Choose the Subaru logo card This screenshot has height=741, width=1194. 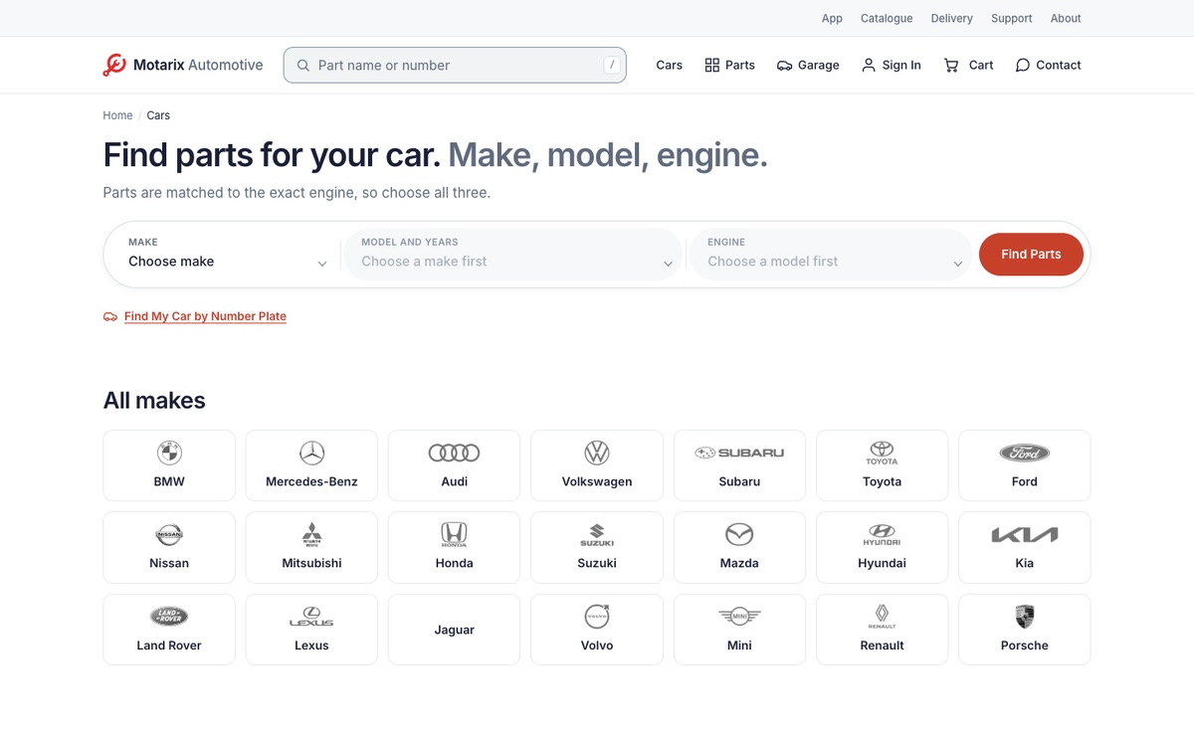click(x=739, y=465)
